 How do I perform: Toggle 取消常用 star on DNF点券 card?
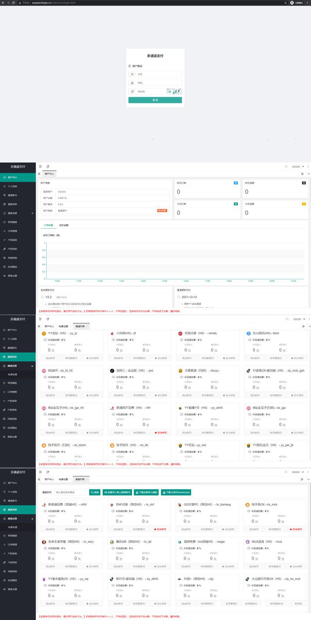point(160,529)
